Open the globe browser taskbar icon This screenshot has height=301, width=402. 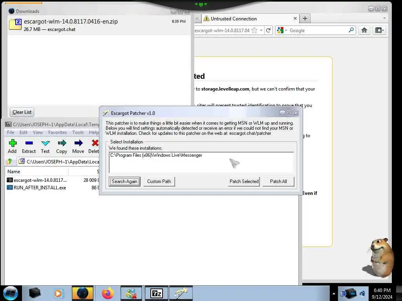coord(82,293)
